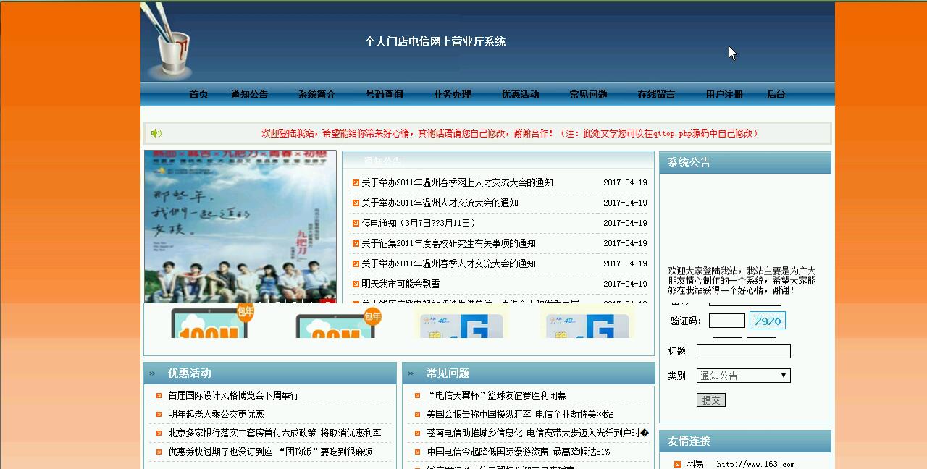Click bullet icon beside 北京多家银行落实二套房首付六成政策
This screenshot has height=469, width=927.
[159, 434]
